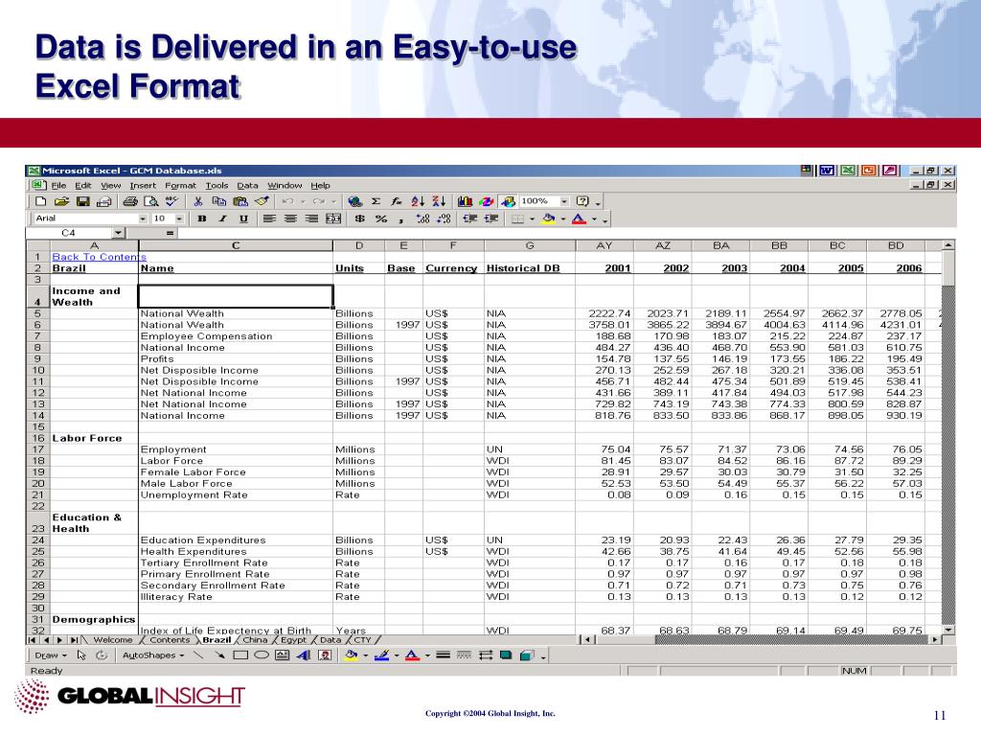This screenshot has width=981, height=736.
Task: Save the workbook with the floppy disk icon
Action: 82,201
